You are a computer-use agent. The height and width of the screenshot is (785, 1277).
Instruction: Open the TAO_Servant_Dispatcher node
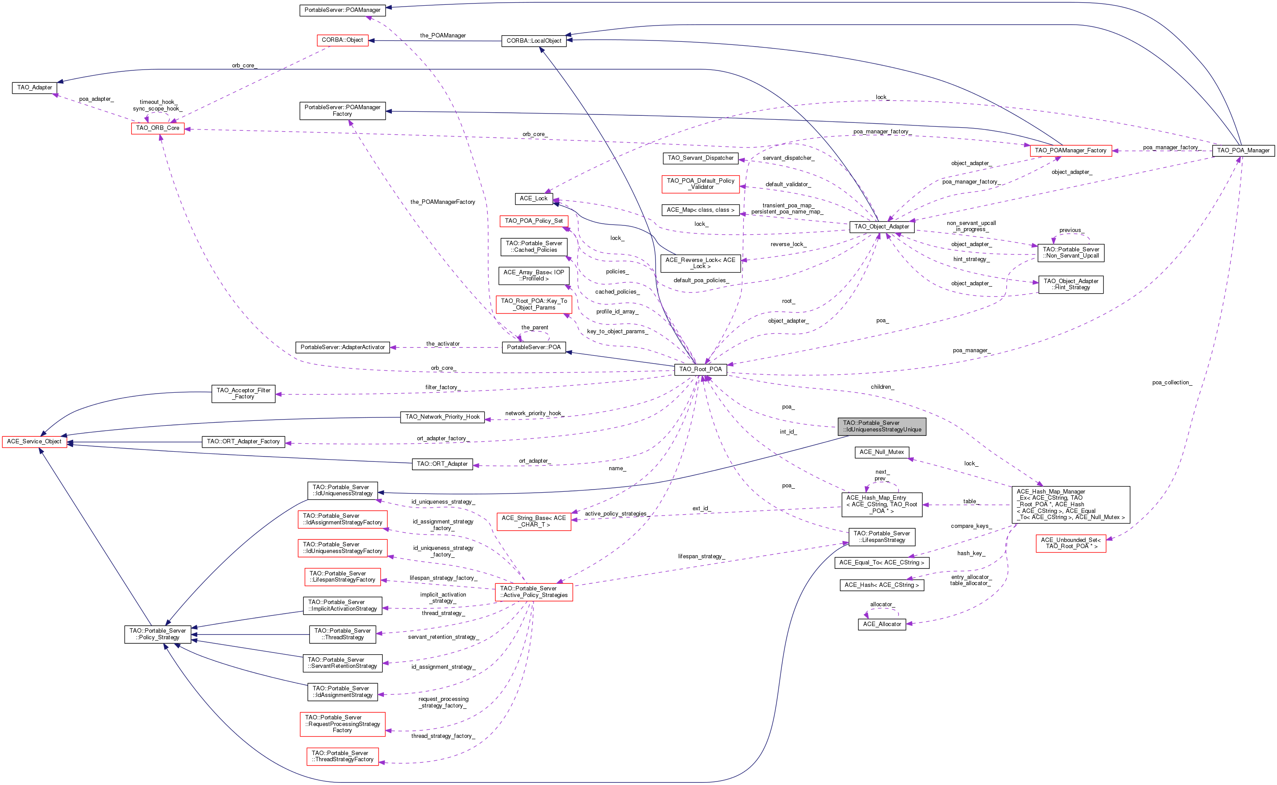[700, 158]
